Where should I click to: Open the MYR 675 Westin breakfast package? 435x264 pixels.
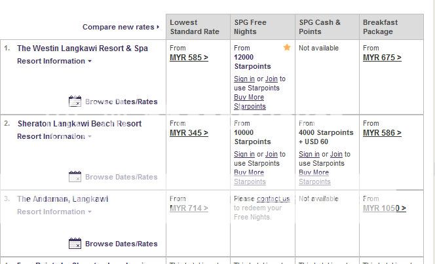382,58
